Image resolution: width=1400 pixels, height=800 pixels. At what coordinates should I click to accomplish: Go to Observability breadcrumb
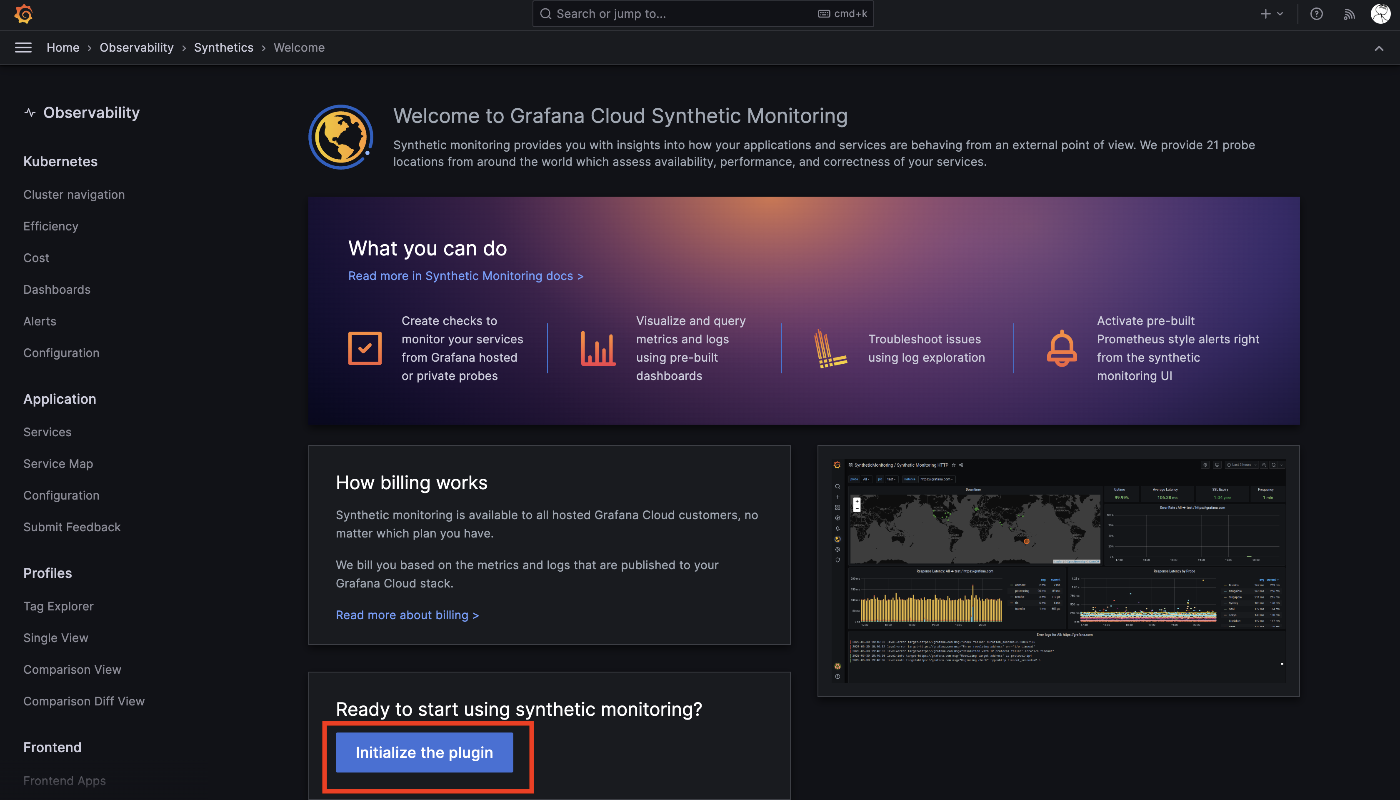[136, 48]
